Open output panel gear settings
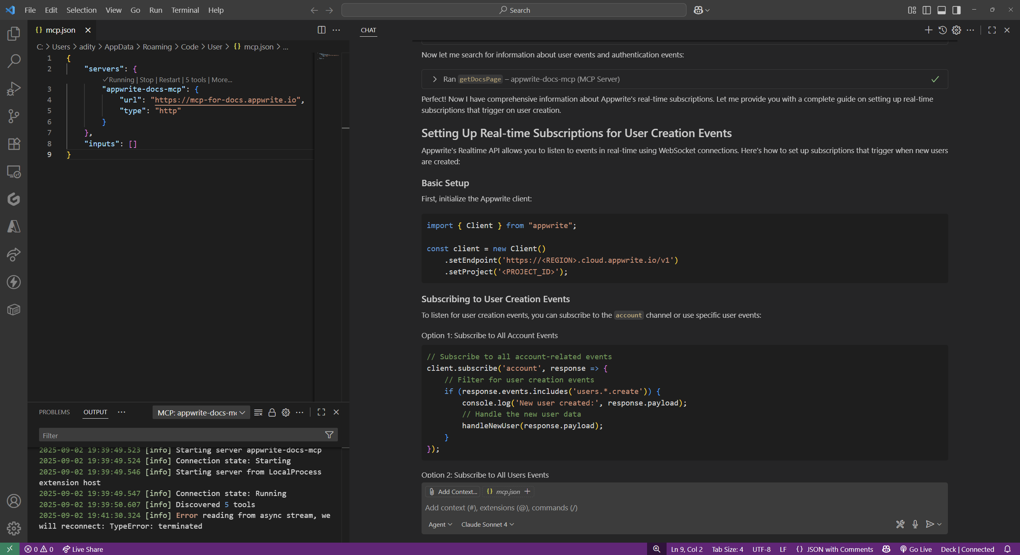This screenshot has width=1020, height=555. click(x=286, y=412)
